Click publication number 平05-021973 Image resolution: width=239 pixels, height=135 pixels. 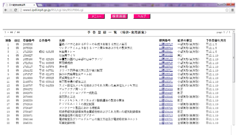[46, 74]
